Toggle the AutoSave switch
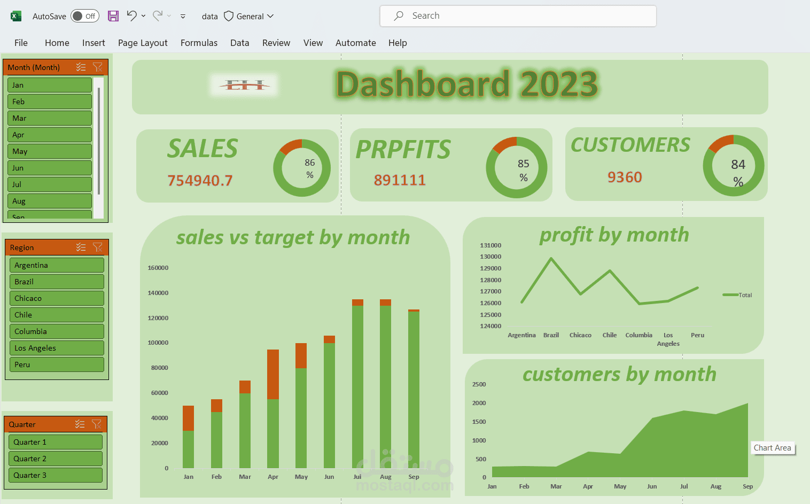The width and height of the screenshot is (810, 504). [85, 16]
